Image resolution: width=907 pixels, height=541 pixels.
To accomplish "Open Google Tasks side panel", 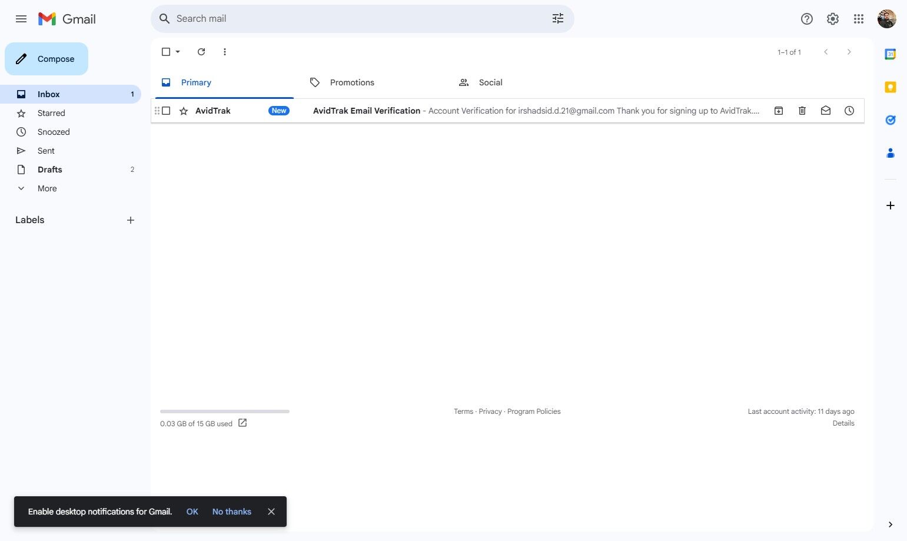I will [891, 120].
